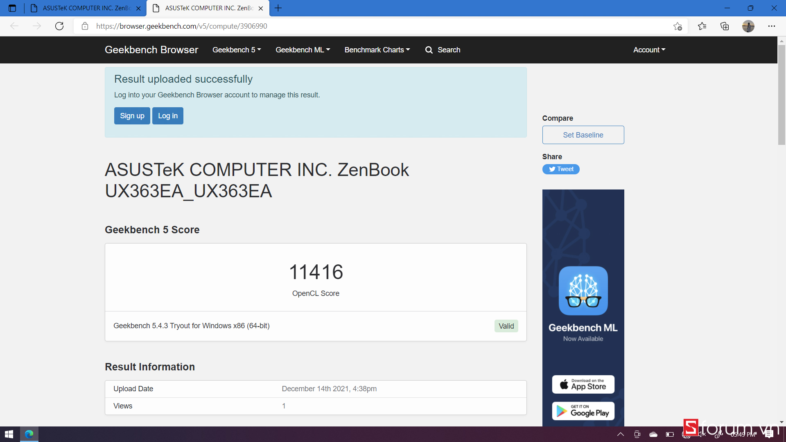The width and height of the screenshot is (786, 442).
Task: Expand the Account dropdown menu
Action: (649, 50)
